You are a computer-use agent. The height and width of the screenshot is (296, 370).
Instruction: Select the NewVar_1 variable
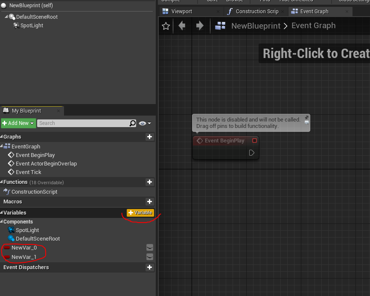(x=24, y=257)
